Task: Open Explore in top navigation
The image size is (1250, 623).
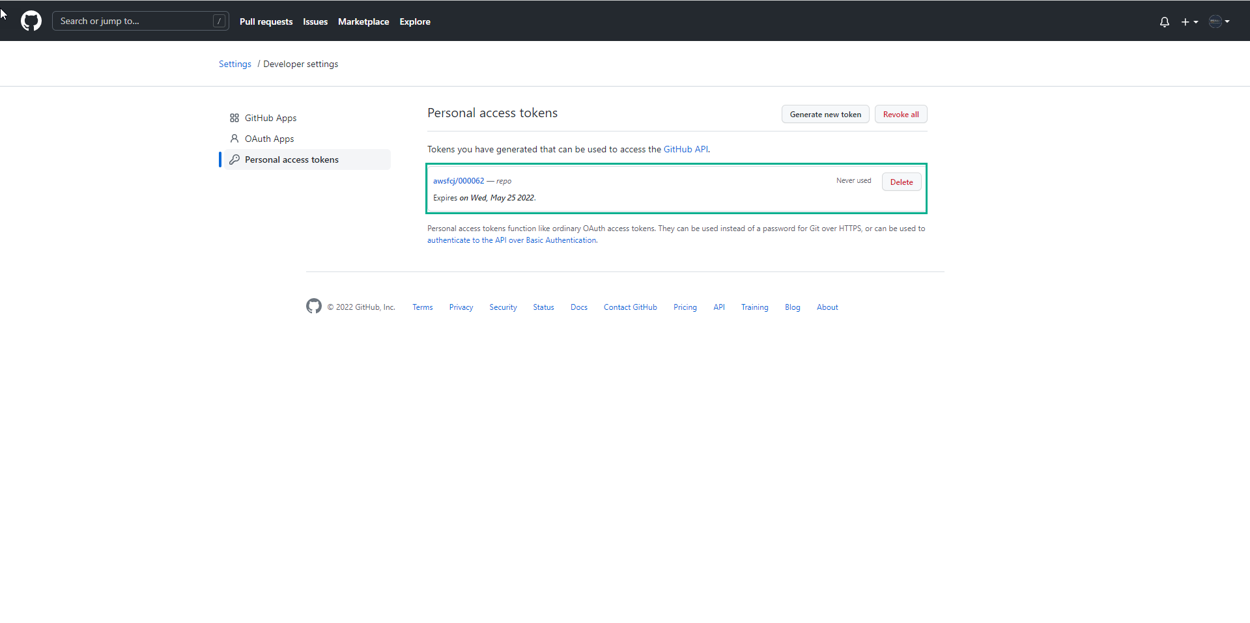Action: click(x=415, y=21)
